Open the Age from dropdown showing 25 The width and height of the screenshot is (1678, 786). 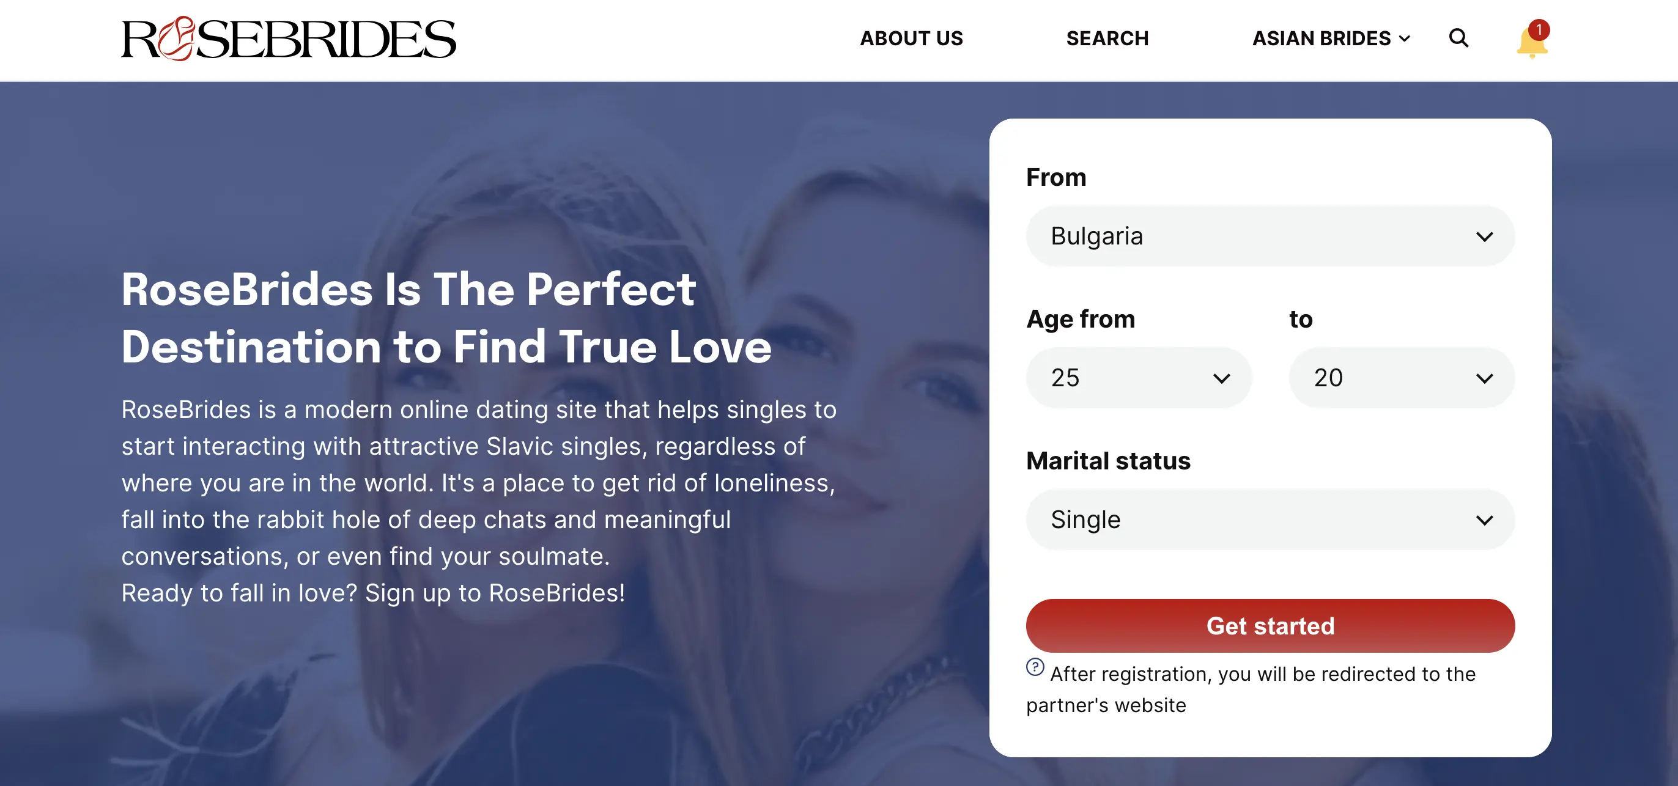tap(1138, 378)
